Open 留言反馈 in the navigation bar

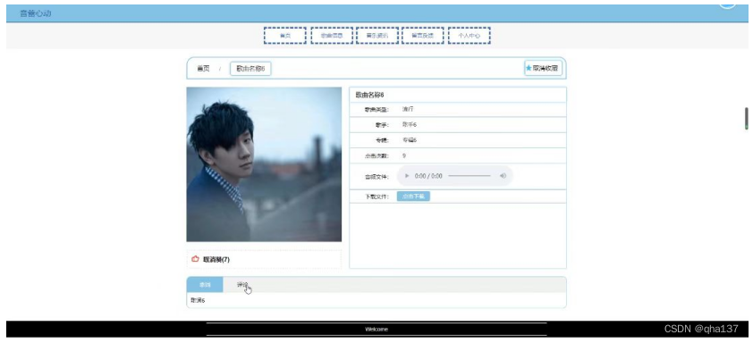coord(423,36)
